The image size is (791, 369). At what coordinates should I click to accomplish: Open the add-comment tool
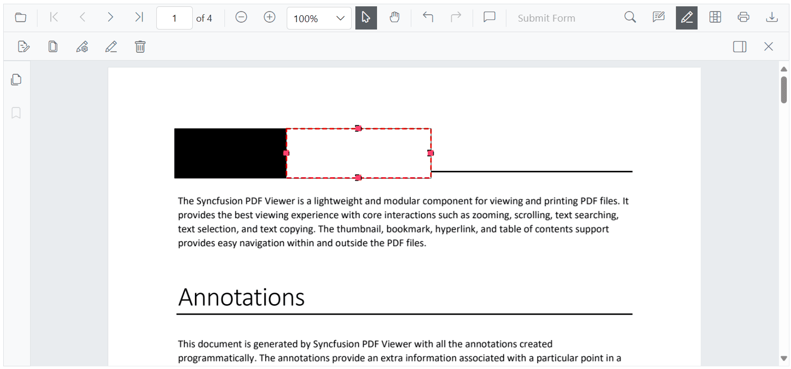tap(489, 17)
